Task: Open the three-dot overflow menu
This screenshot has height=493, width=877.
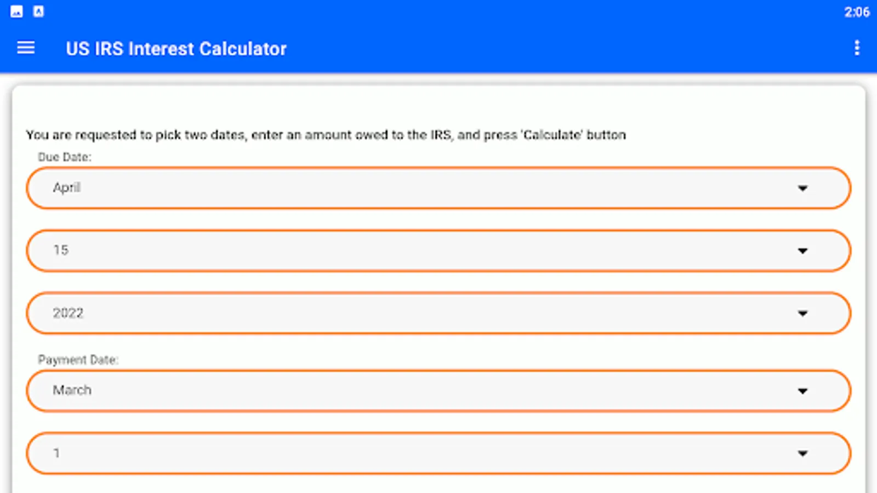Action: coord(857,48)
